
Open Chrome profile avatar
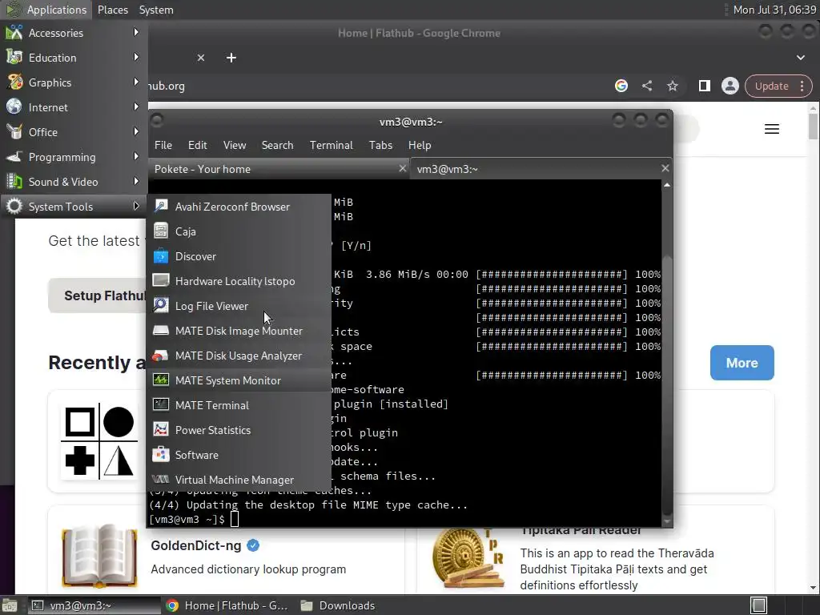pos(730,86)
